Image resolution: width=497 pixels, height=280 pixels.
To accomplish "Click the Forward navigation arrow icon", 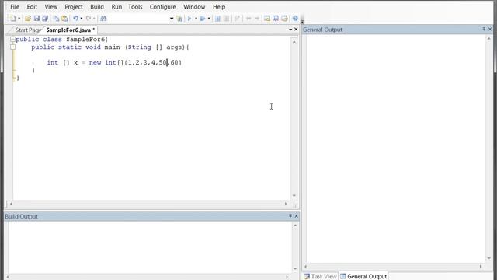I will click(257, 19).
